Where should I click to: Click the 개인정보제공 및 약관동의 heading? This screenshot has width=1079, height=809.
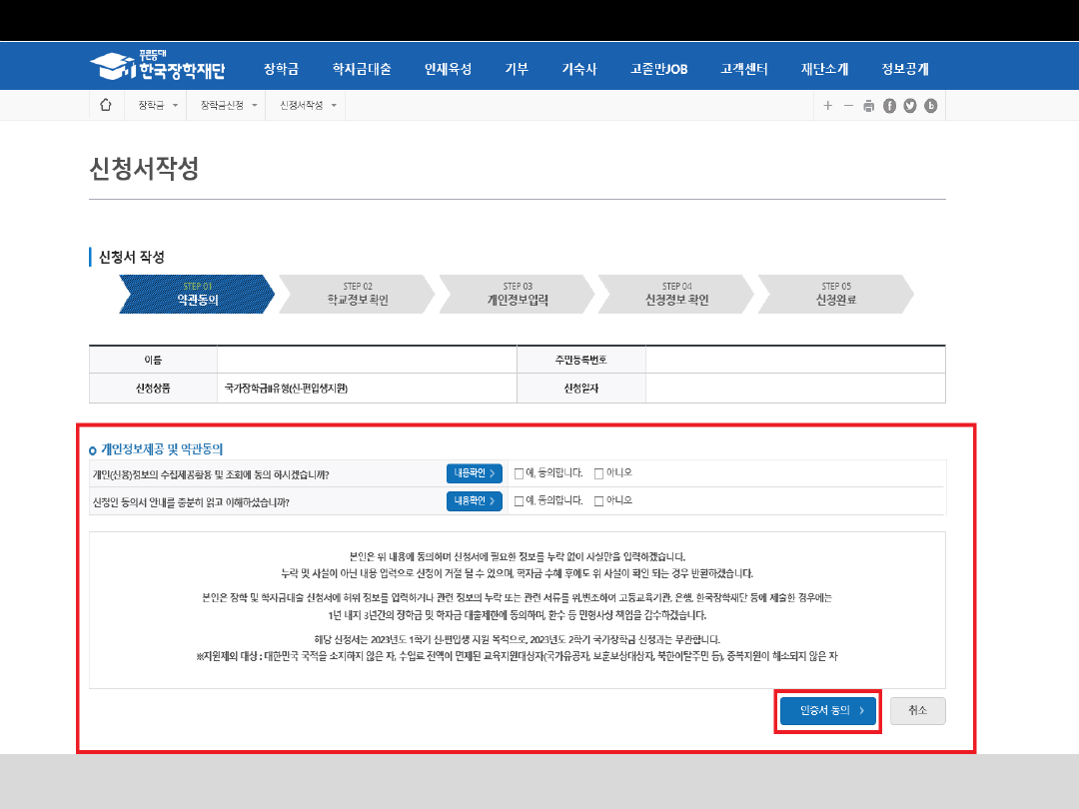point(162,449)
